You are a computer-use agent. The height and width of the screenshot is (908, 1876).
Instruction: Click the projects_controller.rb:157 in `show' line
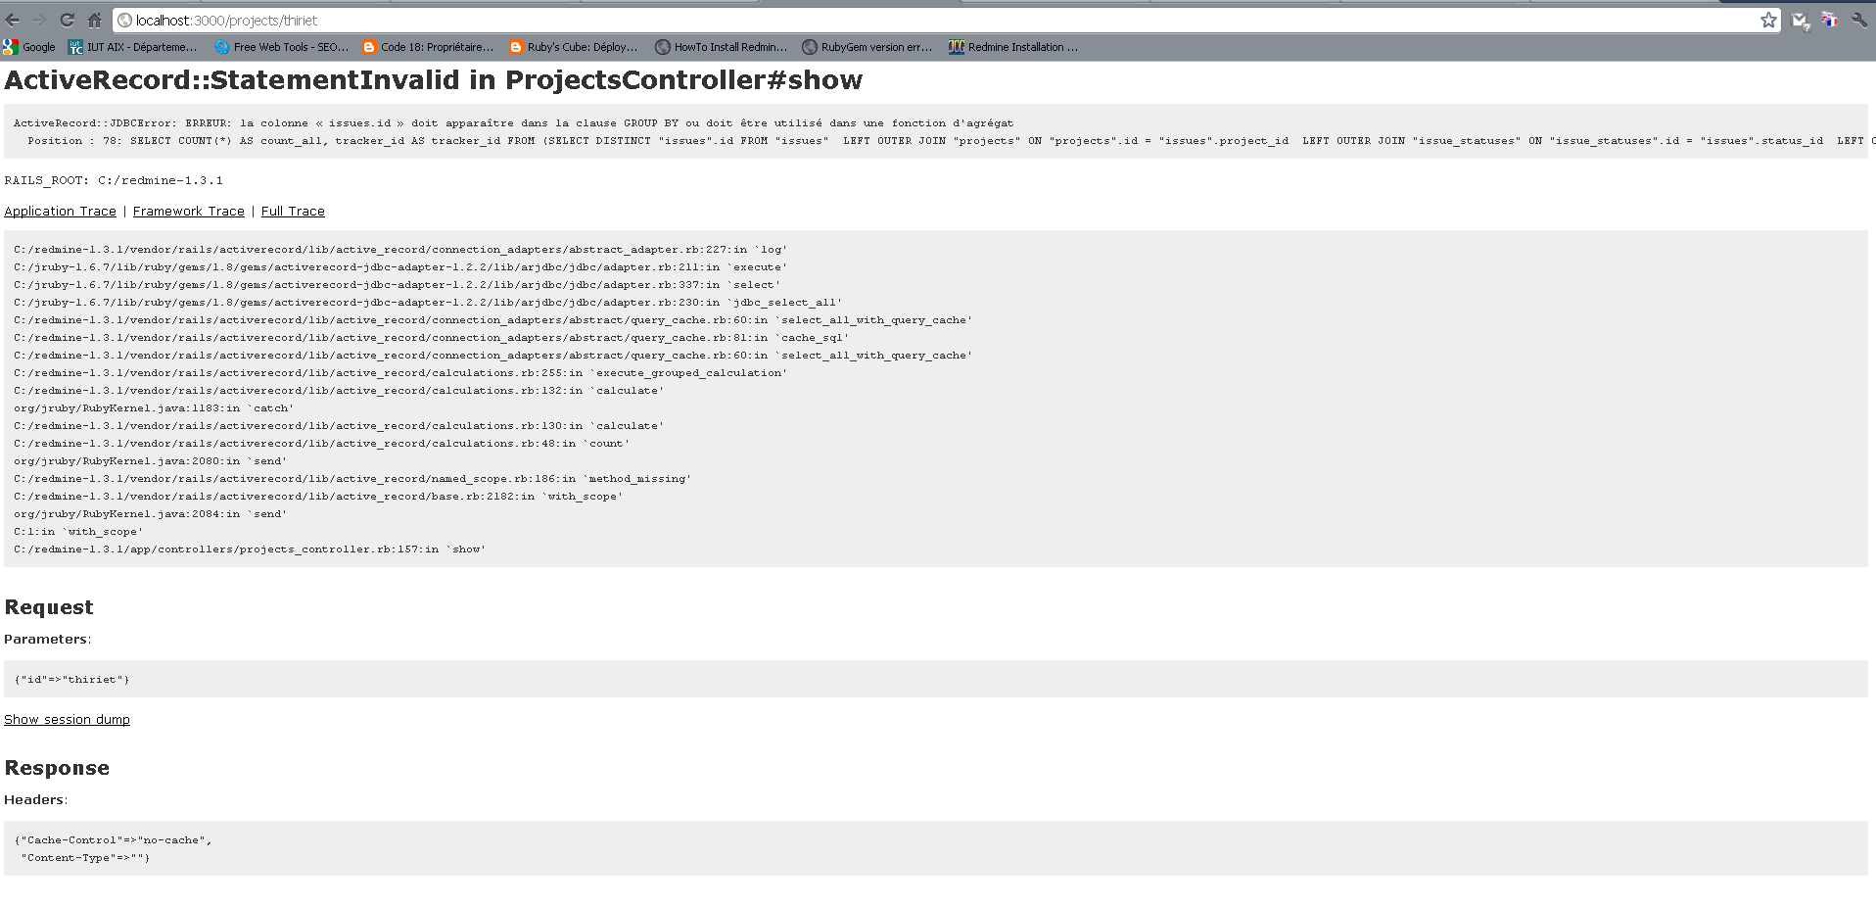250,550
